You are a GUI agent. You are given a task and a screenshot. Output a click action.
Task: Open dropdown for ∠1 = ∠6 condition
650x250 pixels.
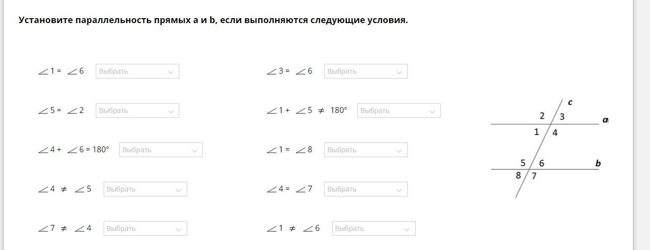coord(138,71)
